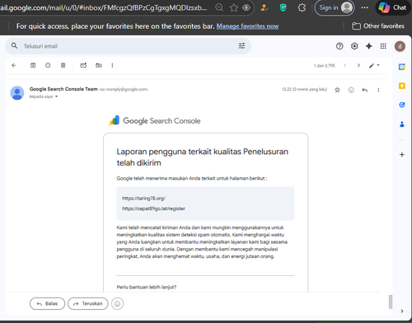Open Google Keep side panel
The height and width of the screenshot is (323, 412).
402,86
